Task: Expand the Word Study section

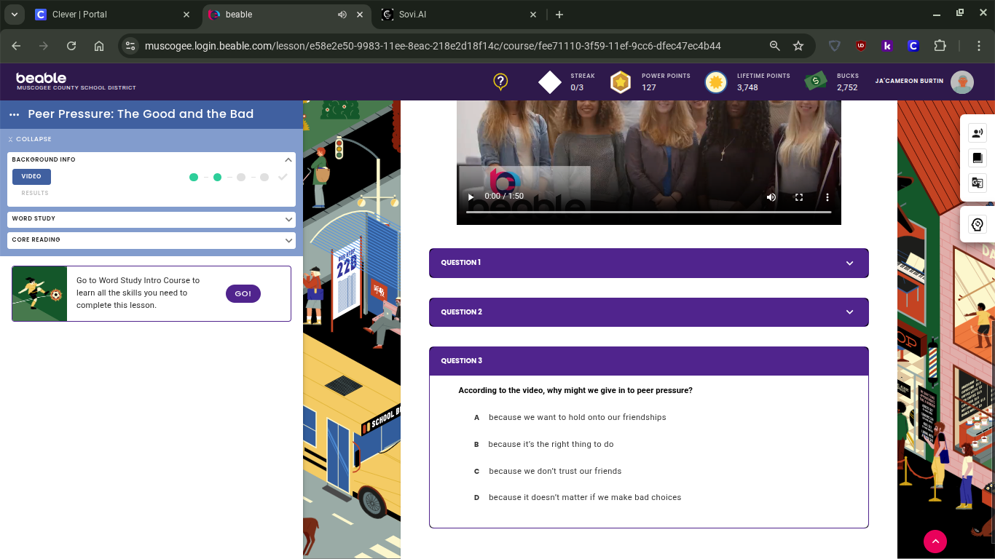Action: point(152,219)
